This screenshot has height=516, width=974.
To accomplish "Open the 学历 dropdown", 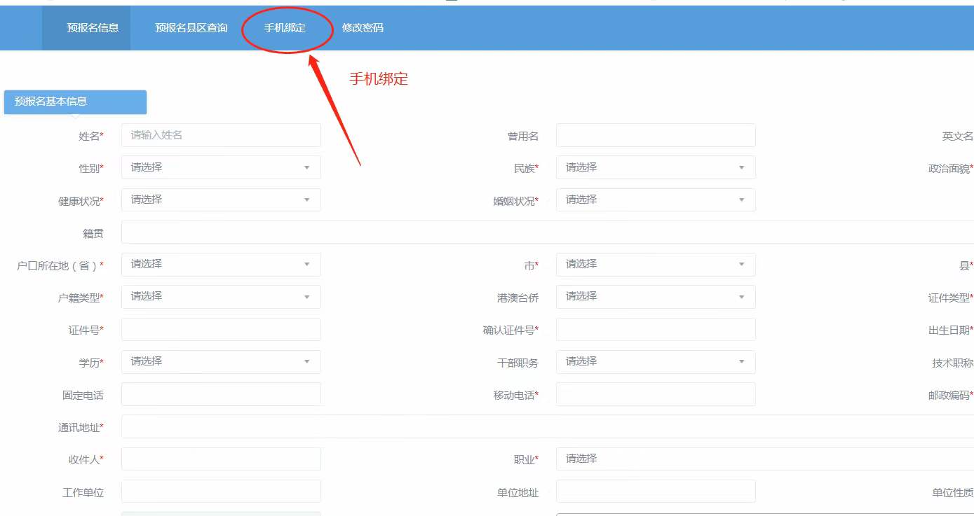I will click(x=221, y=361).
